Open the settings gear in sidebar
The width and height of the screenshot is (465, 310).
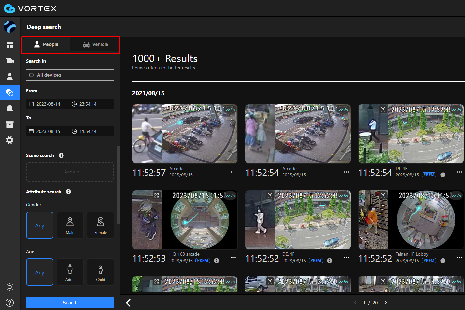point(10,140)
